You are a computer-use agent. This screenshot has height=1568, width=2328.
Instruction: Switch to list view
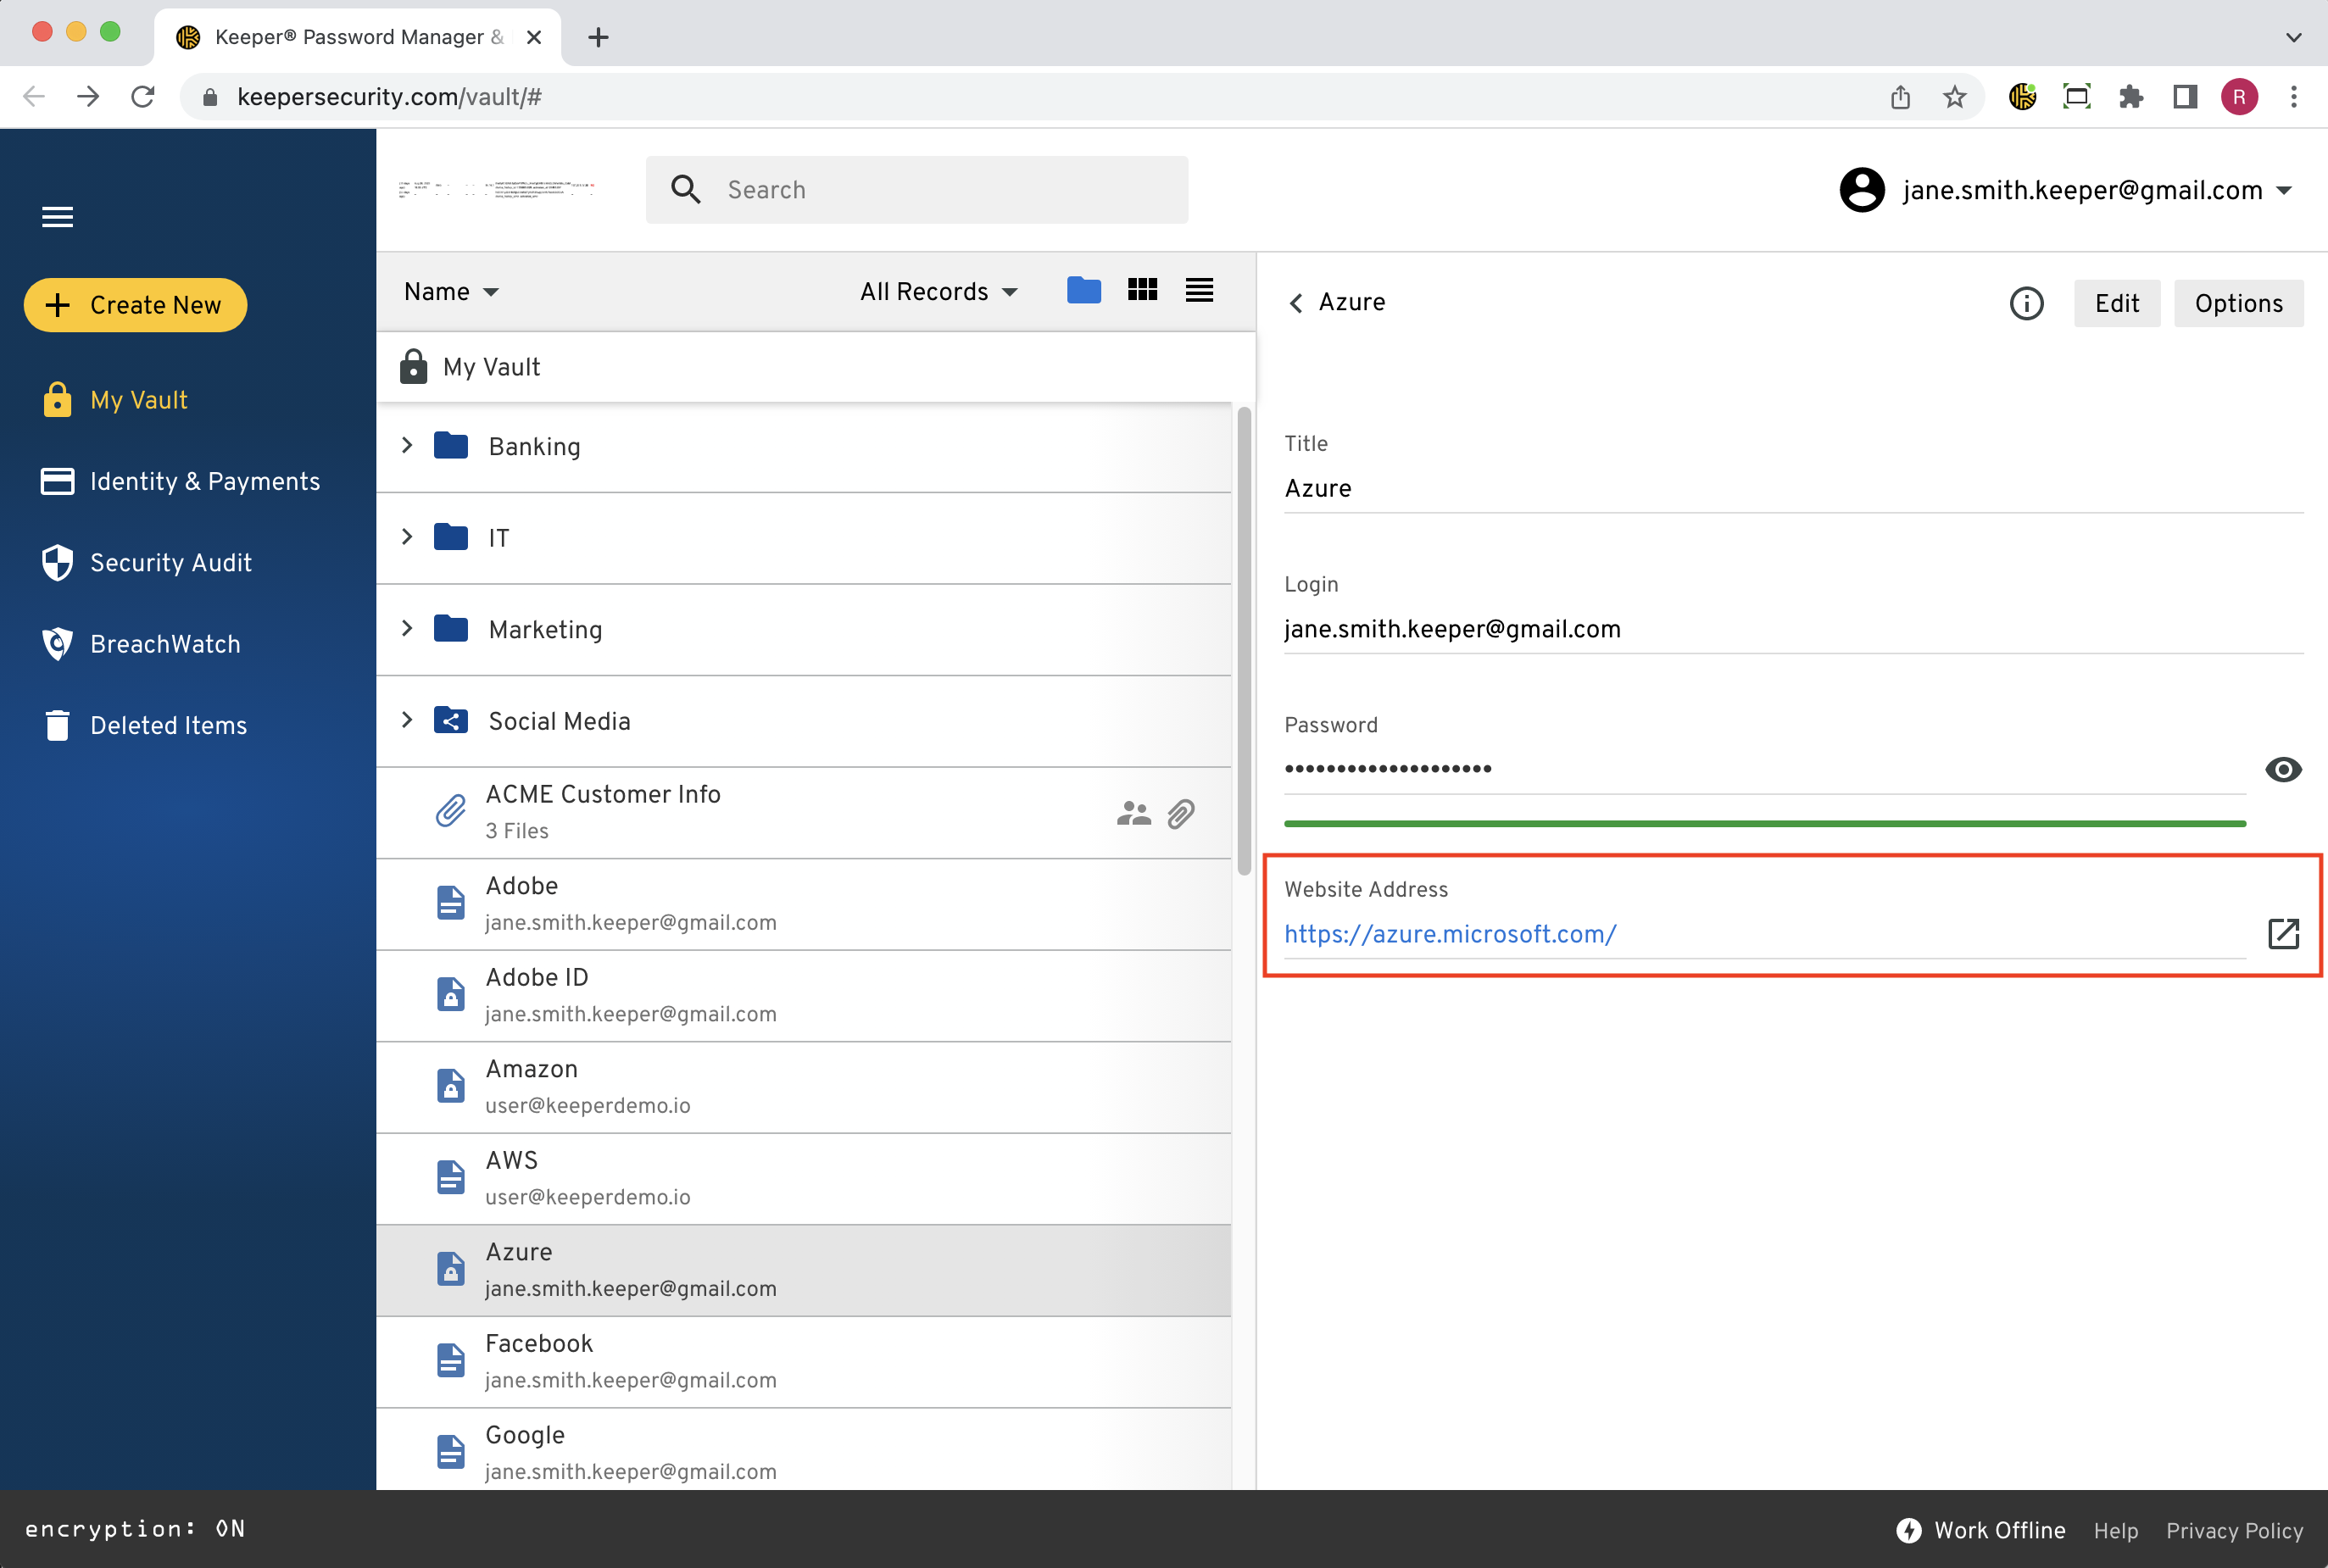(x=1199, y=290)
